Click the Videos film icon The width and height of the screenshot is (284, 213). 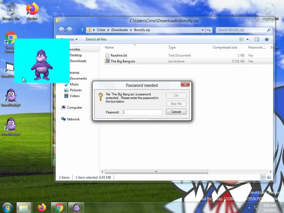click(x=67, y=96)
